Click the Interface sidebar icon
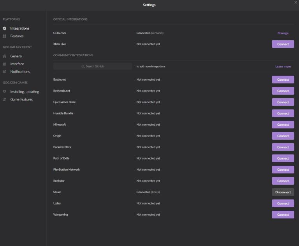299x246 pixels. [5, 64]
